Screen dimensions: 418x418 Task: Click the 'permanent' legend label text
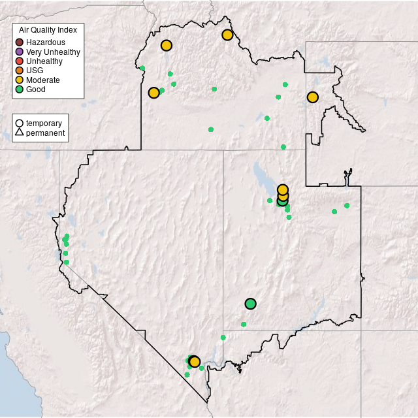click(x=45, y=133)
